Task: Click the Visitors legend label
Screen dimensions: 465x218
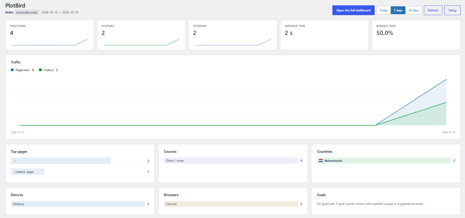Action: (x=49, y=70)
